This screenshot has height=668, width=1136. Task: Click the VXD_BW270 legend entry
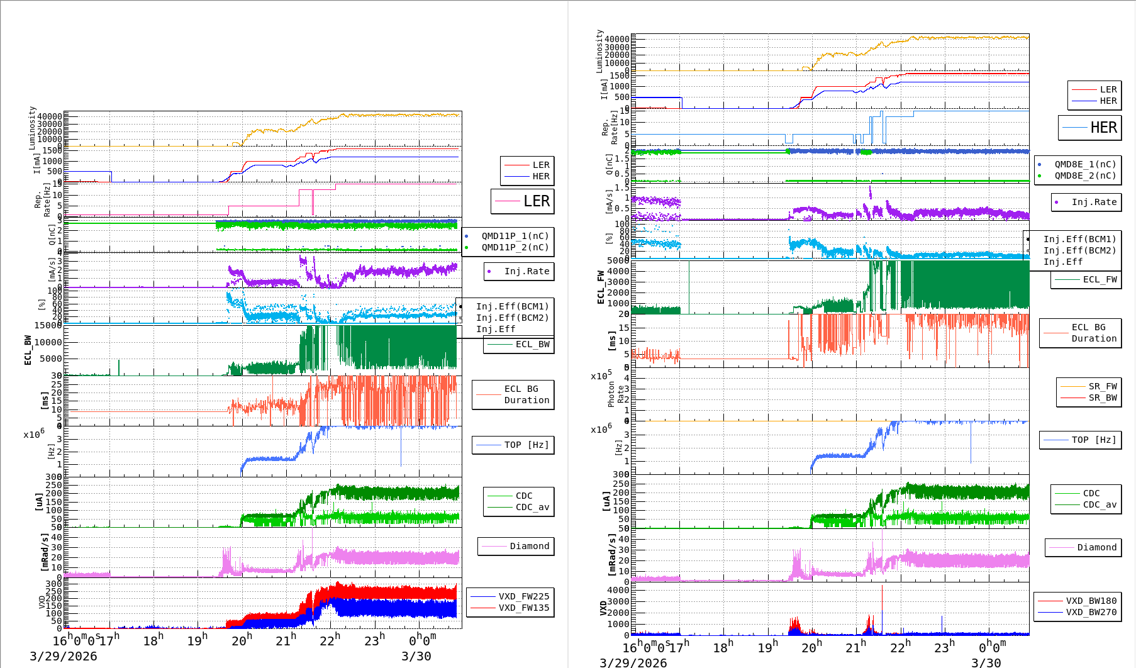tap(1091, 612)
